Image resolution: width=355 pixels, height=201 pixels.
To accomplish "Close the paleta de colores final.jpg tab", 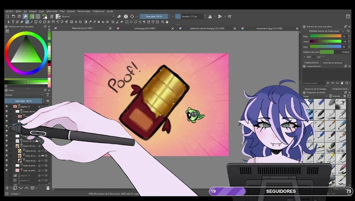I will point(235,28).
